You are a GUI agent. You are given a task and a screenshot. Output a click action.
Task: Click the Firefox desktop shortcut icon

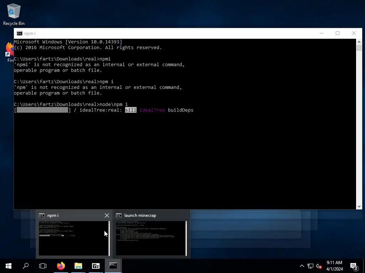10,49
